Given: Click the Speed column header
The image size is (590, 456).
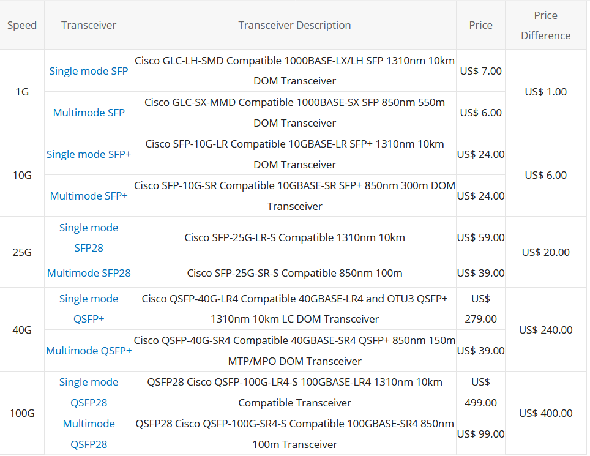Looking at the screenshot, I should pos(22,25).
